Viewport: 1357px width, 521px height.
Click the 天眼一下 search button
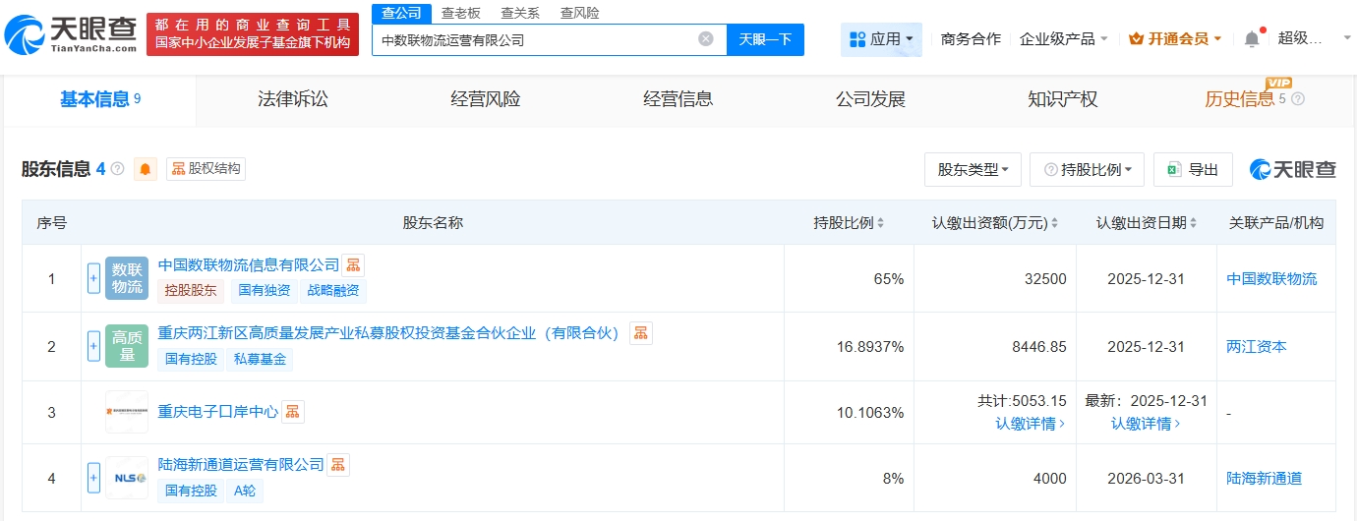(x=765, y=39)
